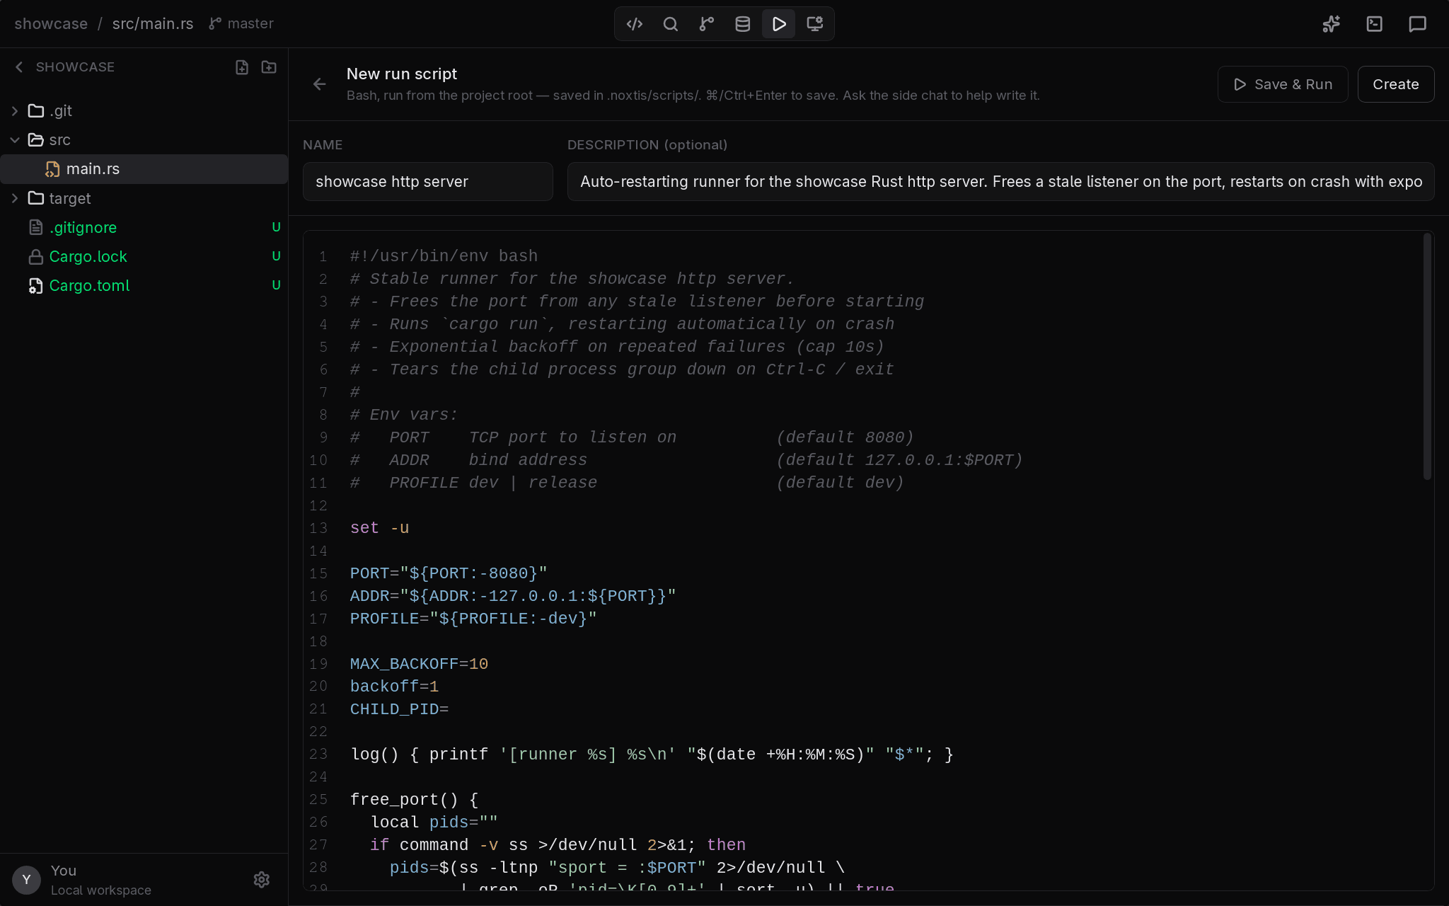The height and width of the screenshot is (906, 1449).
Task: Click the MAX_BACKOFF=10 line
Action: click(x=419, y=664)
